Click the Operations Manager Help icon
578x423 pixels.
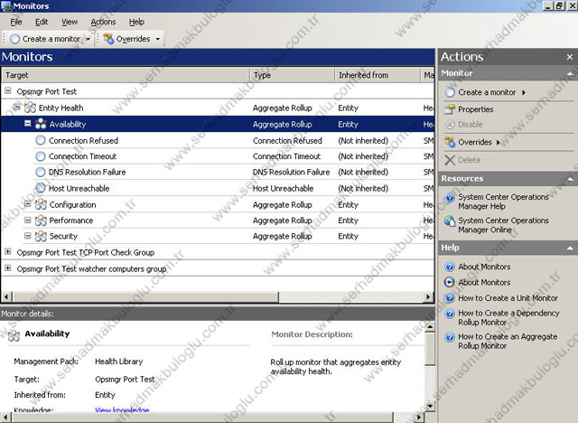(x=450, y=198)
